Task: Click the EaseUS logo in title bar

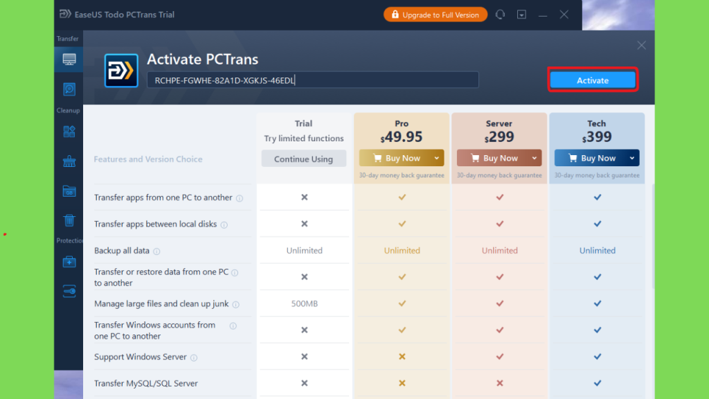Action: (65, 14)
